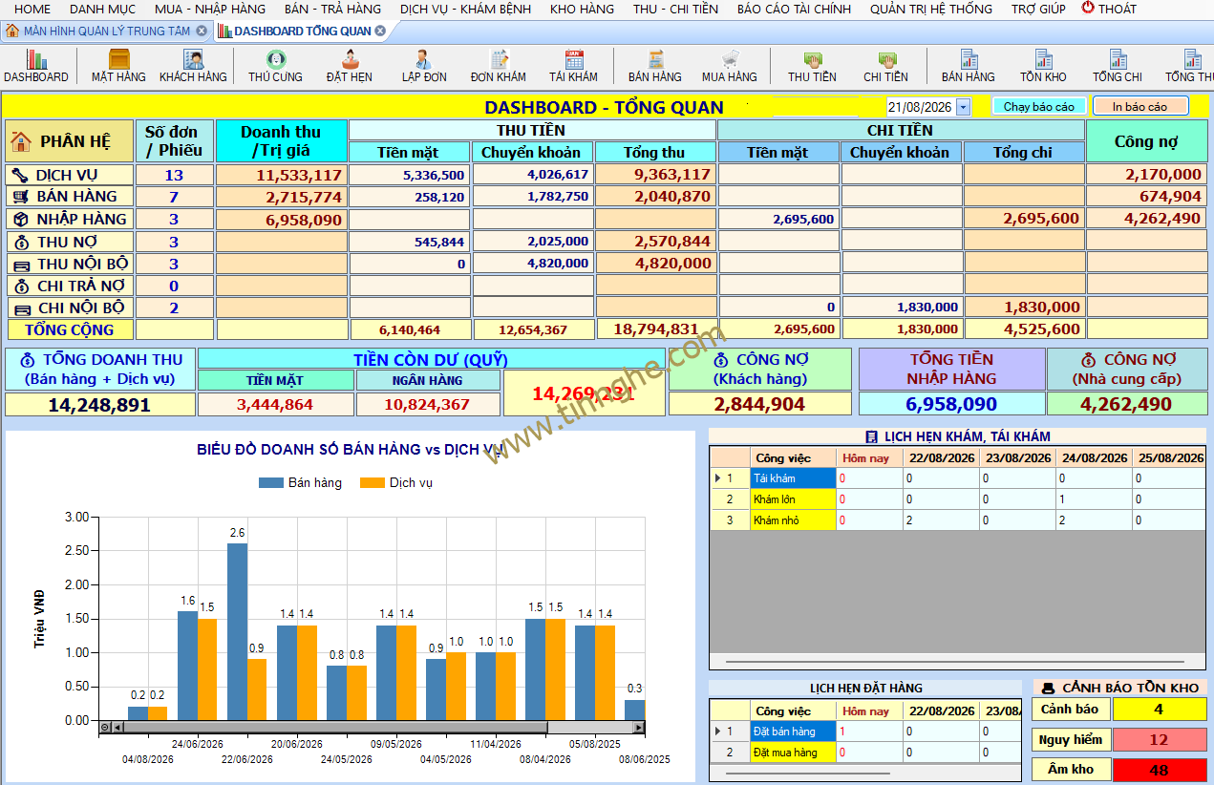The image size is (1214, 785).
Task: Click the Lập Đơn toolbar icon
Action: [x=424, y=66]
